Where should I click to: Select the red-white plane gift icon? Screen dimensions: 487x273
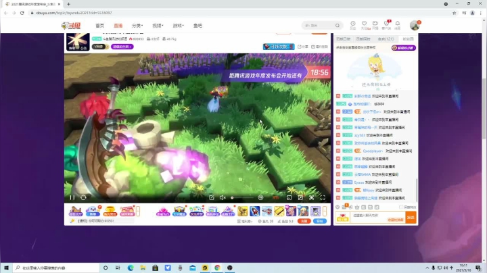(266, 211)
